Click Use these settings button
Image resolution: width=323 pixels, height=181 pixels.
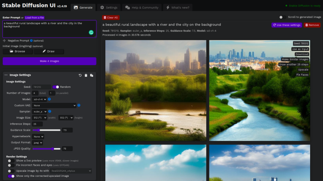287,25
